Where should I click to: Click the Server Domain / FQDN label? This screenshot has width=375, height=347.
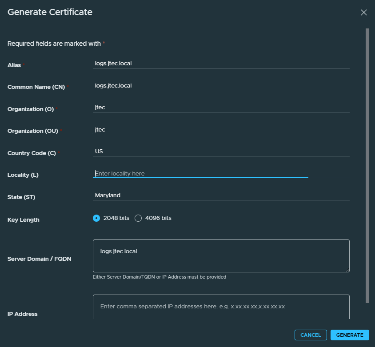click(x=39, y=259)
